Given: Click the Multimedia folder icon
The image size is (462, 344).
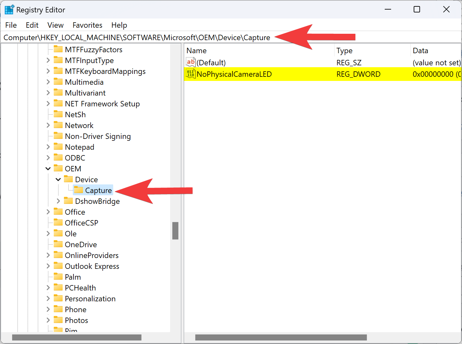Looking at the screenshot, I should pos(58,82).
